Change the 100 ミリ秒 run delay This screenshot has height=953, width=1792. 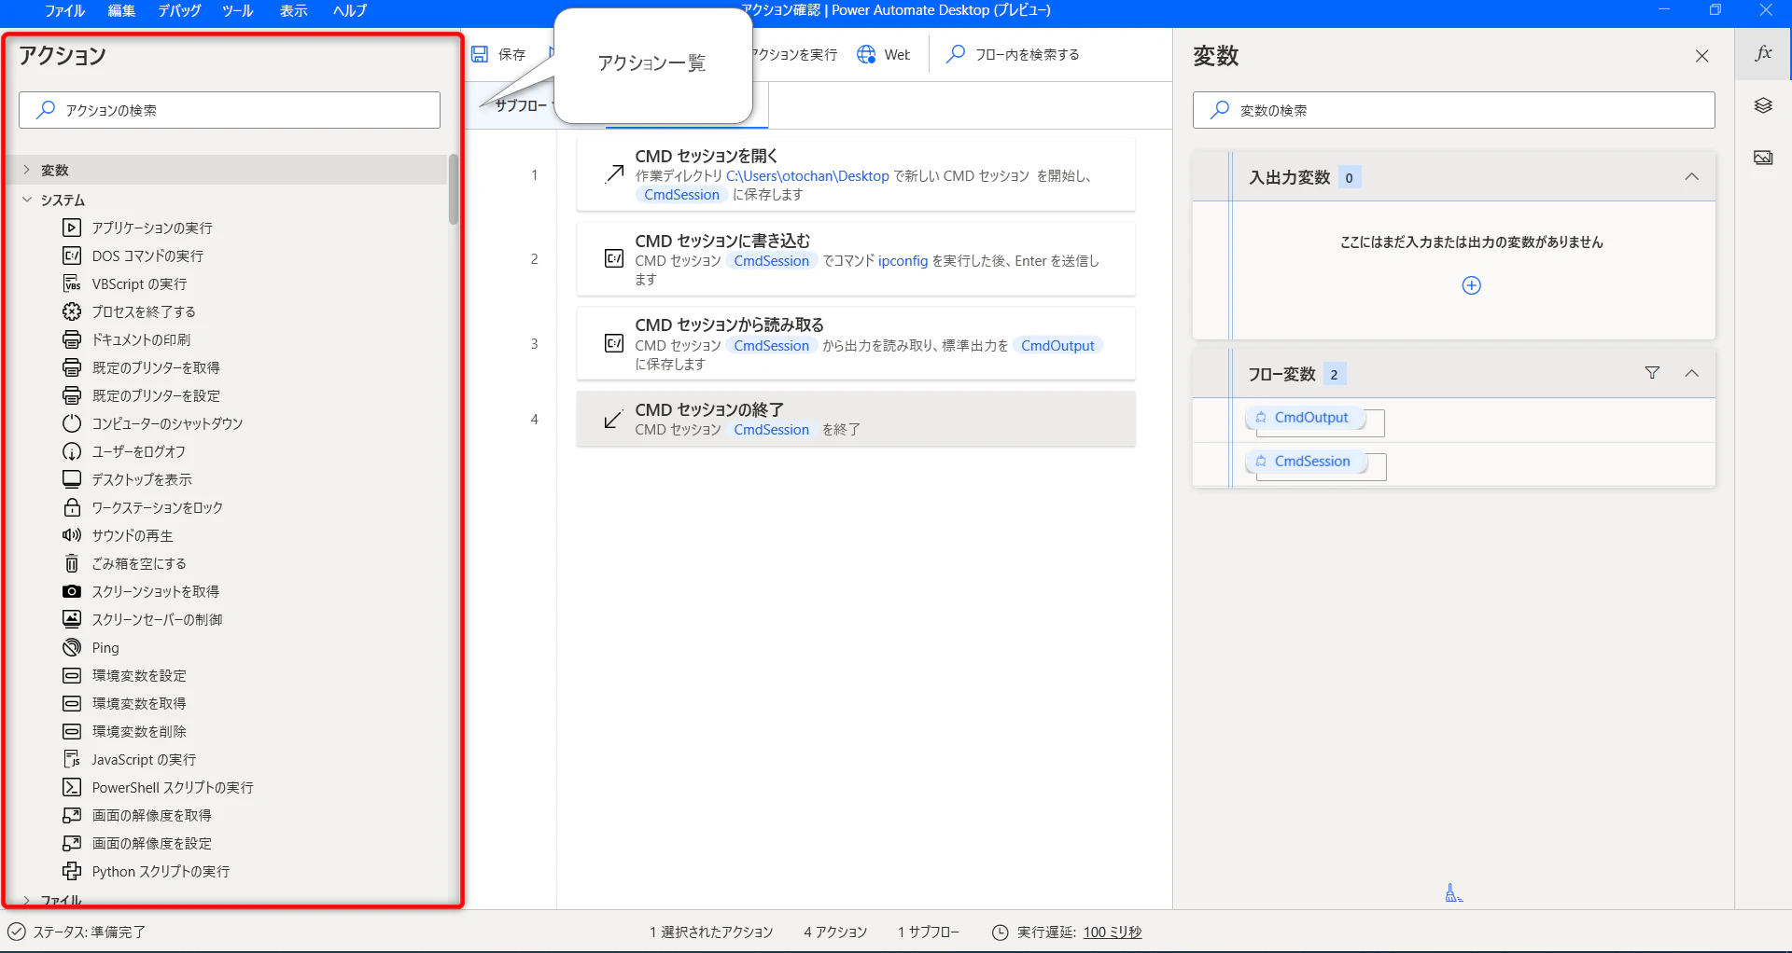point(1112,932)
